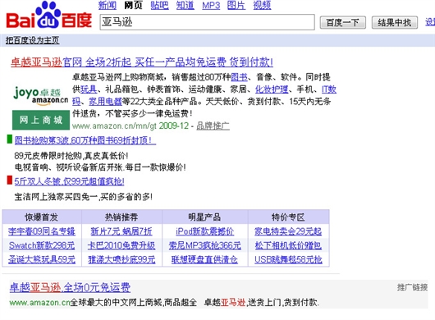Viewport: 435px width, 320px height.
Task: Click the 明星产品 column header
Action: click(204, 217)
